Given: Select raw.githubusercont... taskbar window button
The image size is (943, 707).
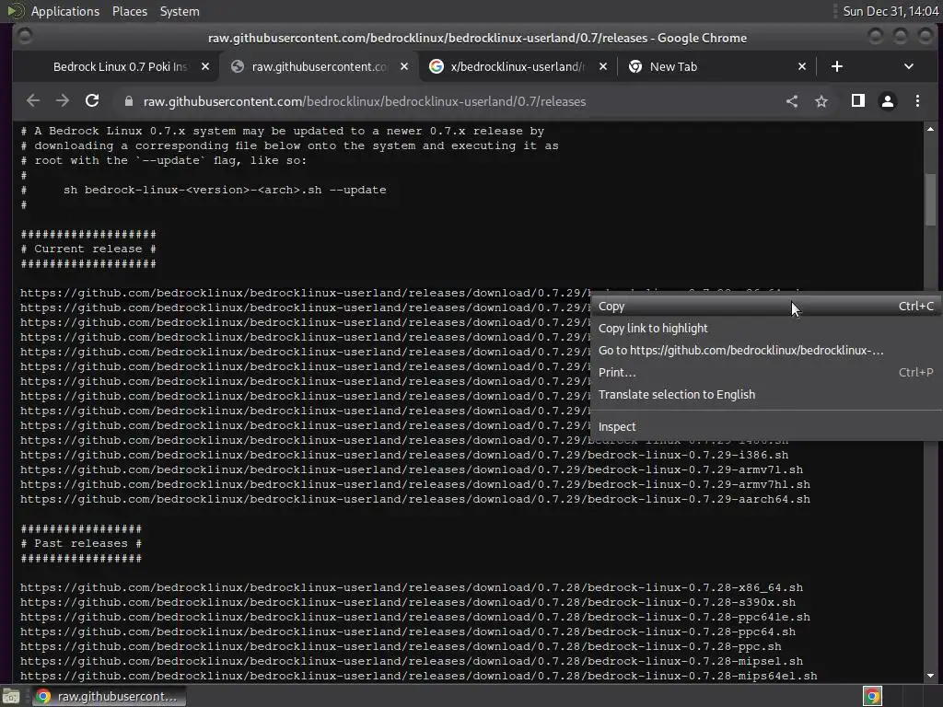Looking at the screenshot, I should (109, 696).
